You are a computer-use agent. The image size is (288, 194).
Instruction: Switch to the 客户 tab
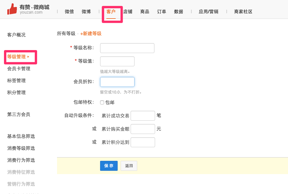click(x=112, y=11)
